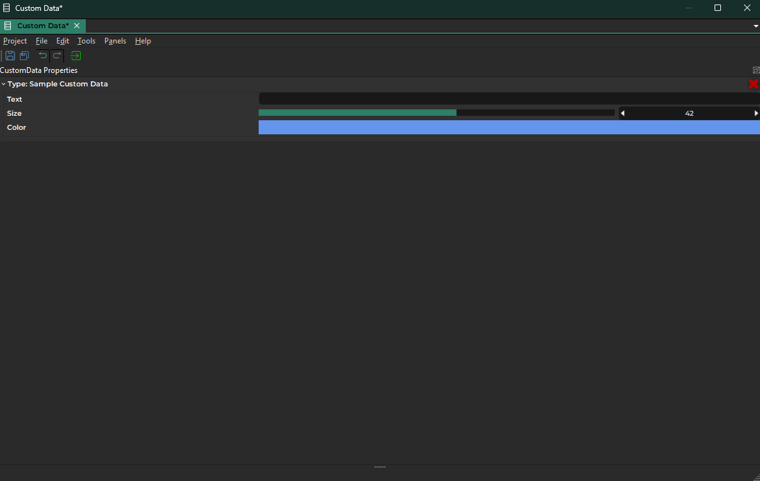
Task: Open the Help menu
Action: pos(143,40)
